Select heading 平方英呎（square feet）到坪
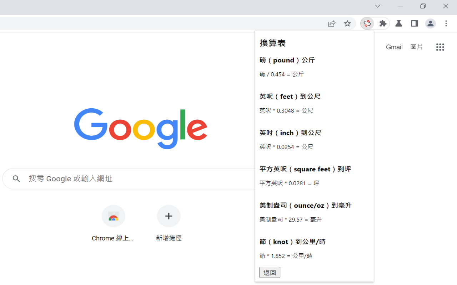The height and width of the screenshot is (285, 457). (305, 169)
